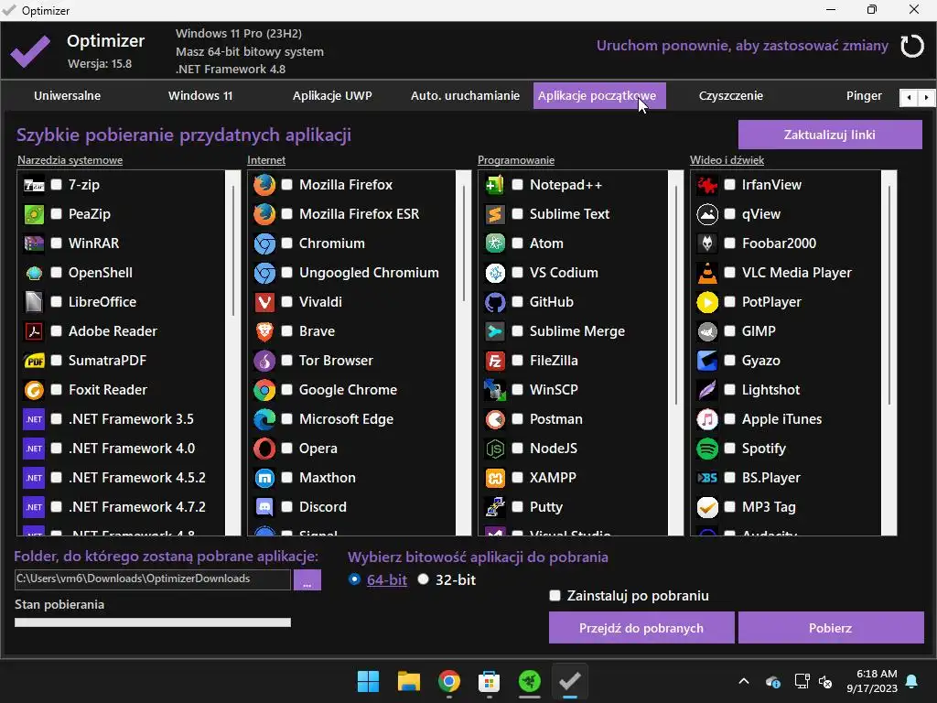The image size is (937, 703).
Task: Click the GitHub icon
Action: tap(495, 302)
